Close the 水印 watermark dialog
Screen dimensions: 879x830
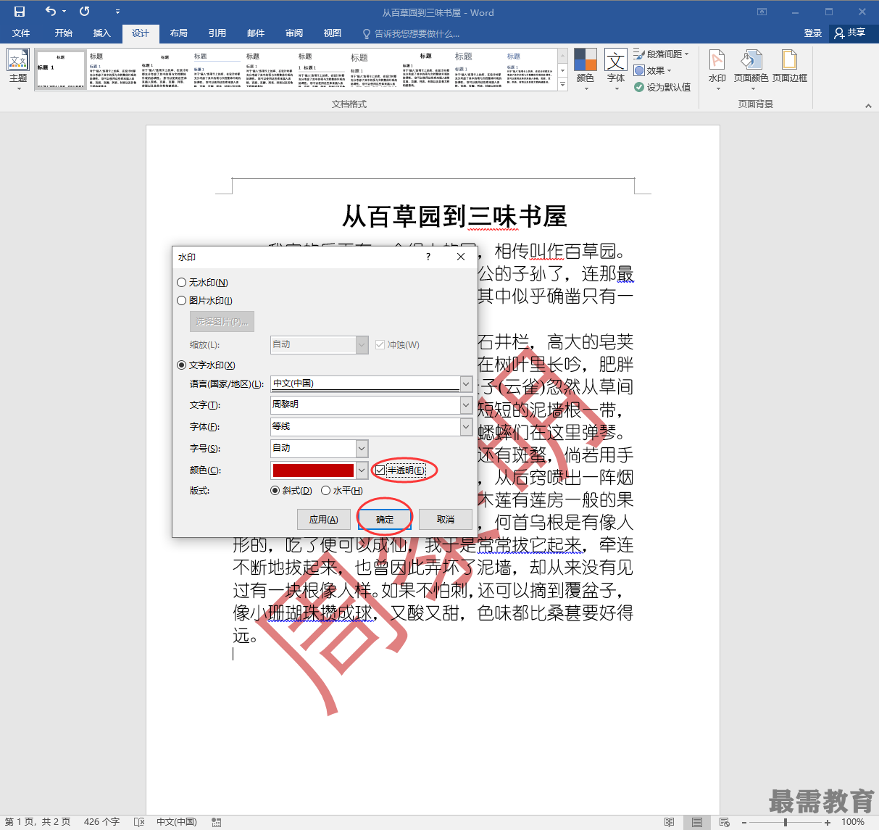[461, 257]
